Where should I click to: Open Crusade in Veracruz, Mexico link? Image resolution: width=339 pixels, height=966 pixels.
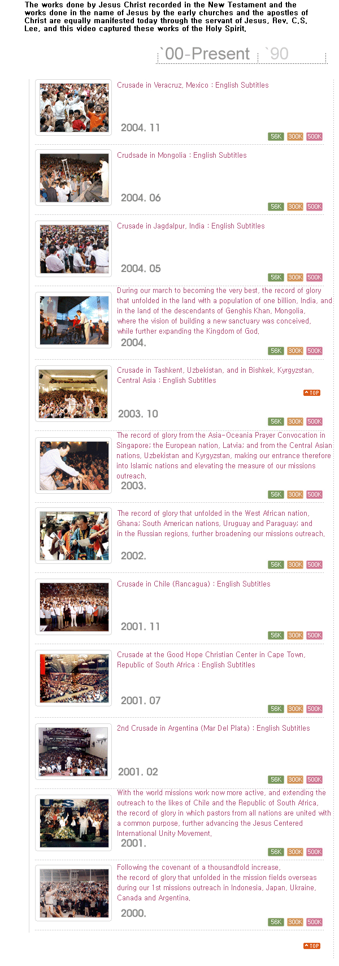[x=193, y=85]
